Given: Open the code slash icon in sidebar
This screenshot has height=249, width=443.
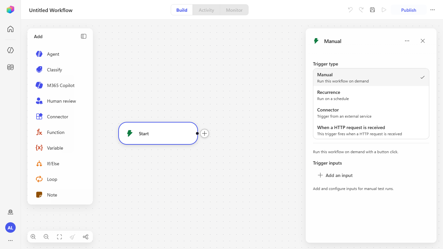Looking at the screenshot, I should (x=10, y=50).
